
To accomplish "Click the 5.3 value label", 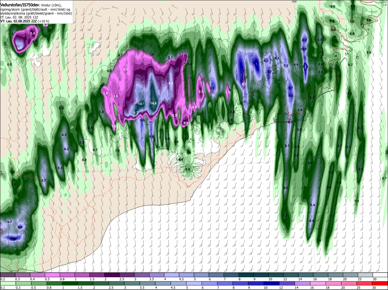I will click(60, 168).
